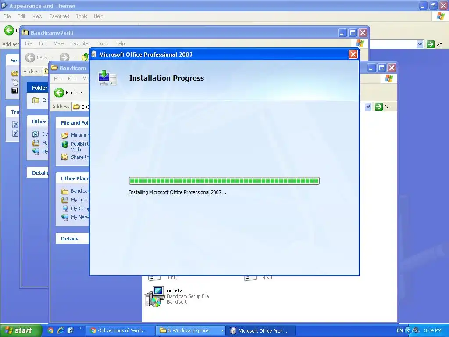Click Forward arrow in Bandicamv2edit window
This screenshot has height=337, width=449.
tap(64, 57)
